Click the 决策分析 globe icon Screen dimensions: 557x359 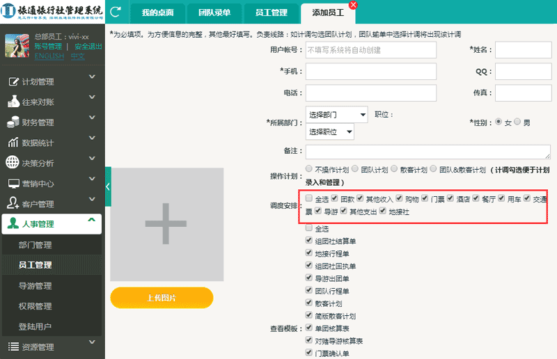(x=13, y=163)
